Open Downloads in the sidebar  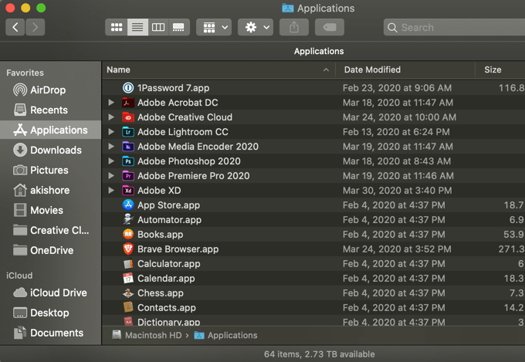coord(50,150)
